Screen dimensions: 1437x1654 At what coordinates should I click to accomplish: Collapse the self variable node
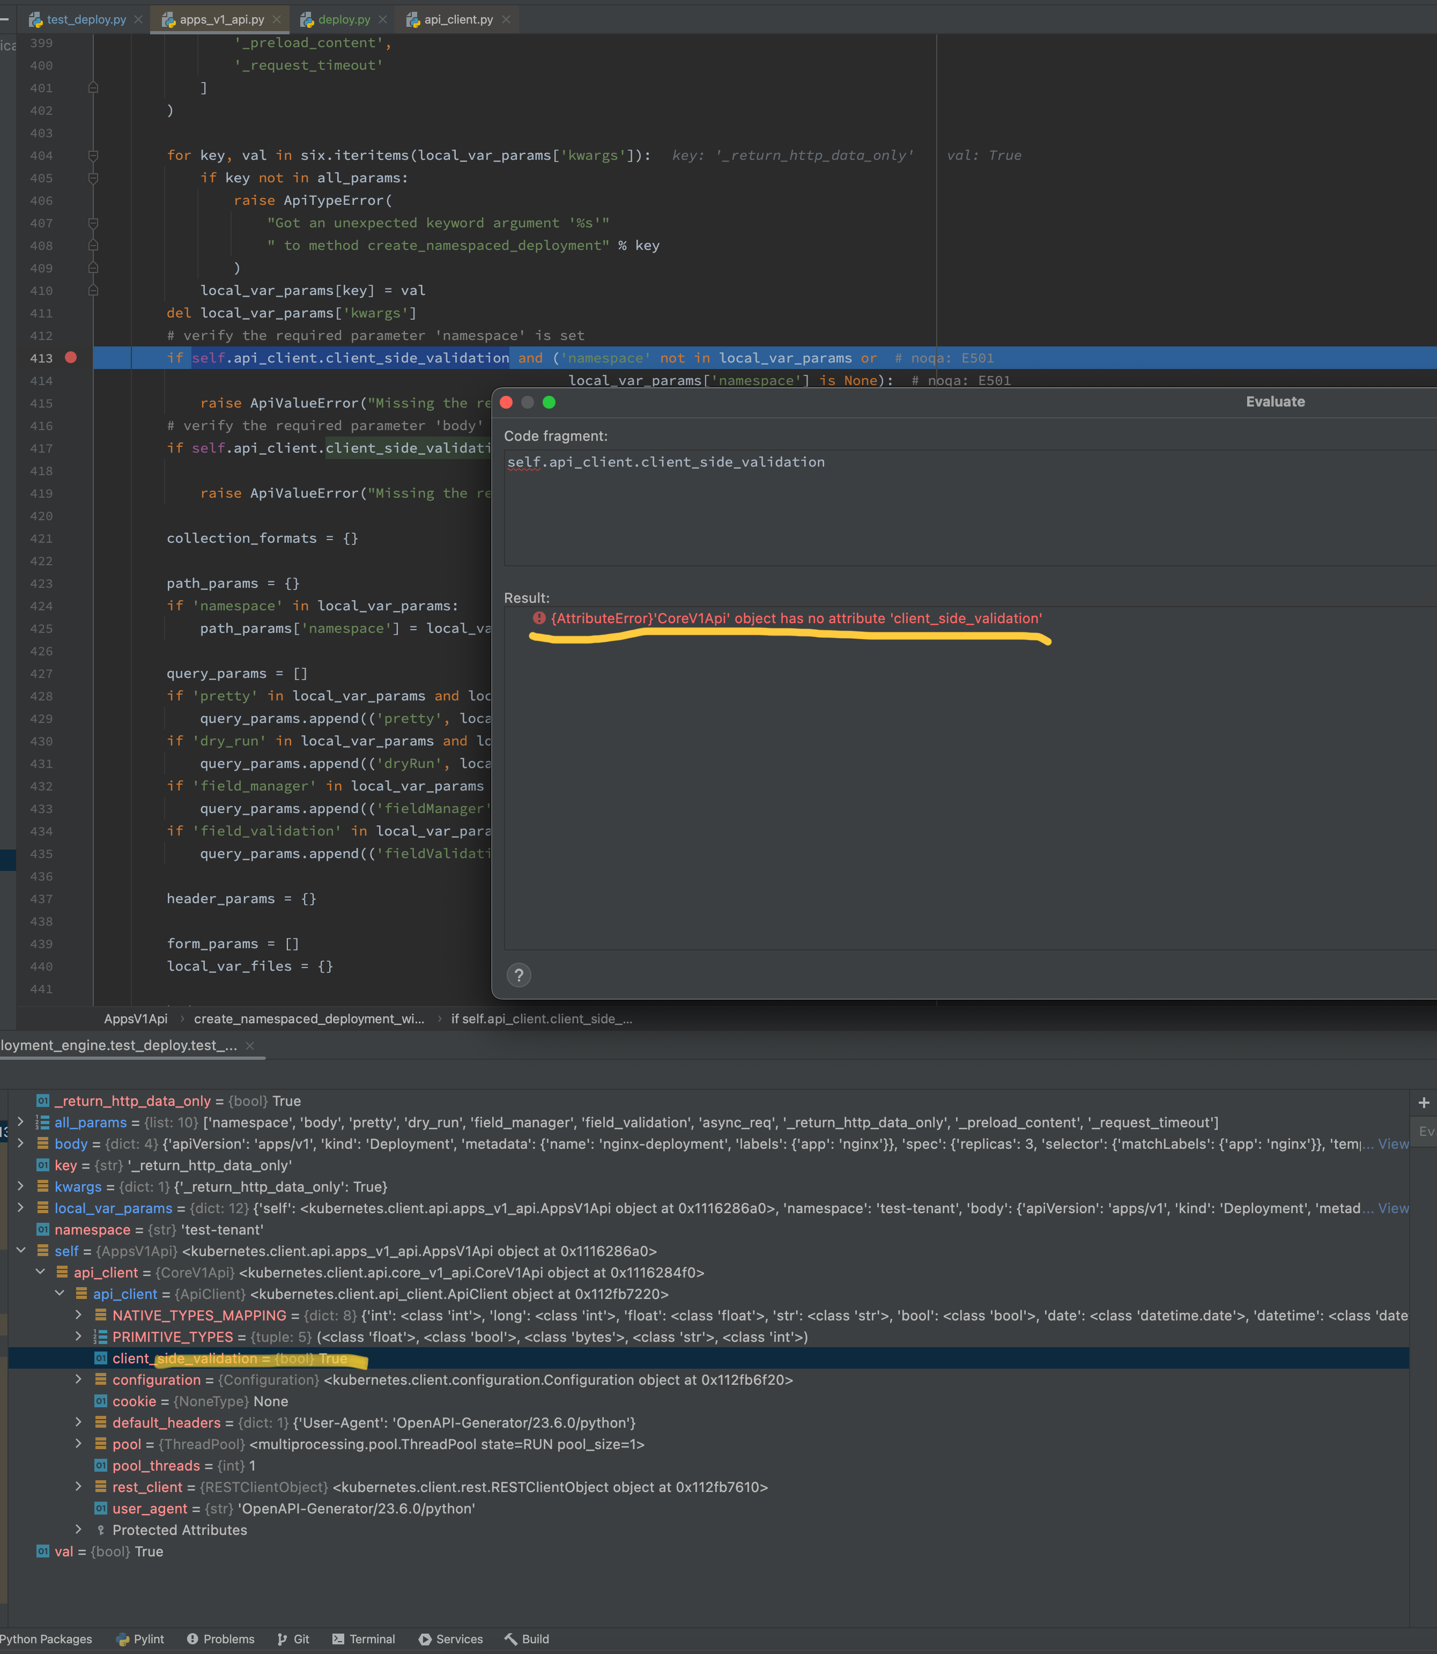point(21,1251)
